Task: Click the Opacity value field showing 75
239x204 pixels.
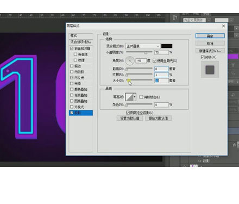Action: tap(161, 52)
